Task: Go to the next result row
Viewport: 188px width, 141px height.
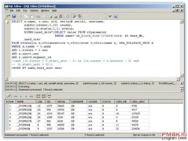Action: pyautogui.click(x=26, y=96)
